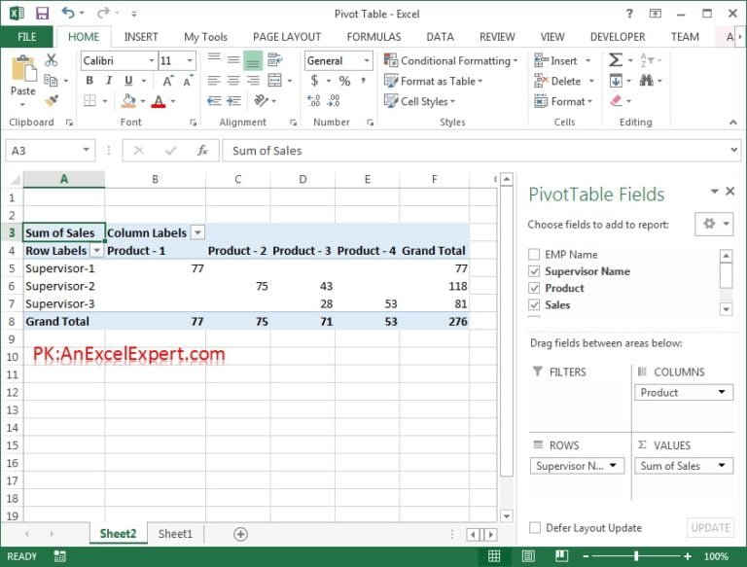Viewport: 747px width, 567px height.
Task: Open the General number format dropdown
Action: [367, 60]
